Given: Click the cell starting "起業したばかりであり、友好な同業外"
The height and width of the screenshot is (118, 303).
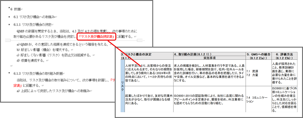Looking at the screenshot, I should click(x=149, y=99).
